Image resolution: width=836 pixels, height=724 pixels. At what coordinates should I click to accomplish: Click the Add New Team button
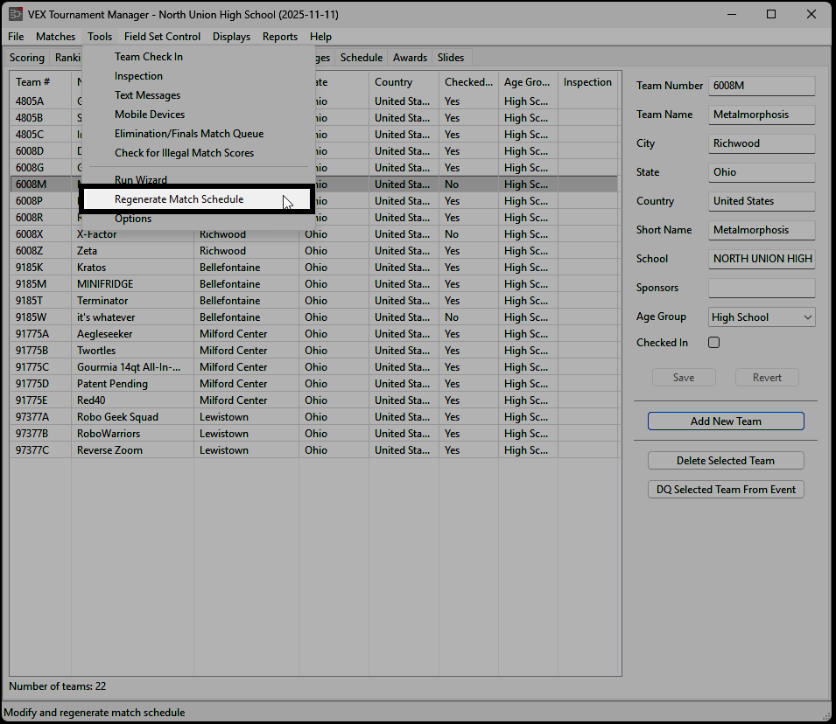[x=726, y=421]
